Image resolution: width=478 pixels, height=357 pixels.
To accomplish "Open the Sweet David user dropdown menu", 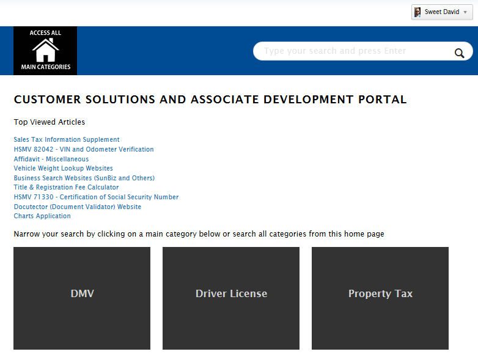I will [x=466, y=12].
